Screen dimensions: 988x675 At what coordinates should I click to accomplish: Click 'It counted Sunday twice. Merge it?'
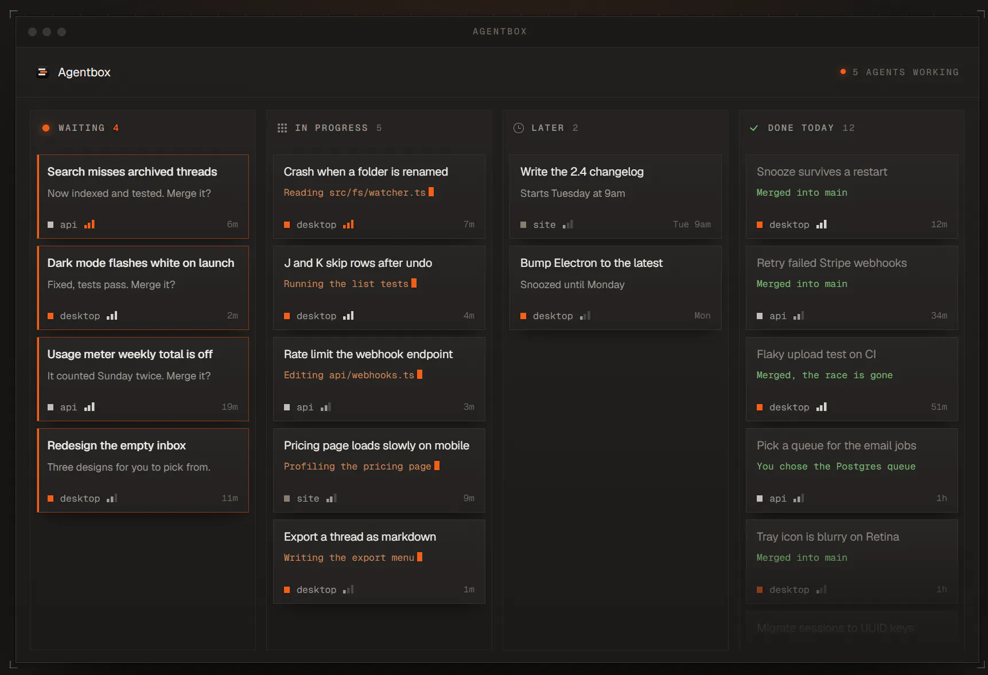129,376
